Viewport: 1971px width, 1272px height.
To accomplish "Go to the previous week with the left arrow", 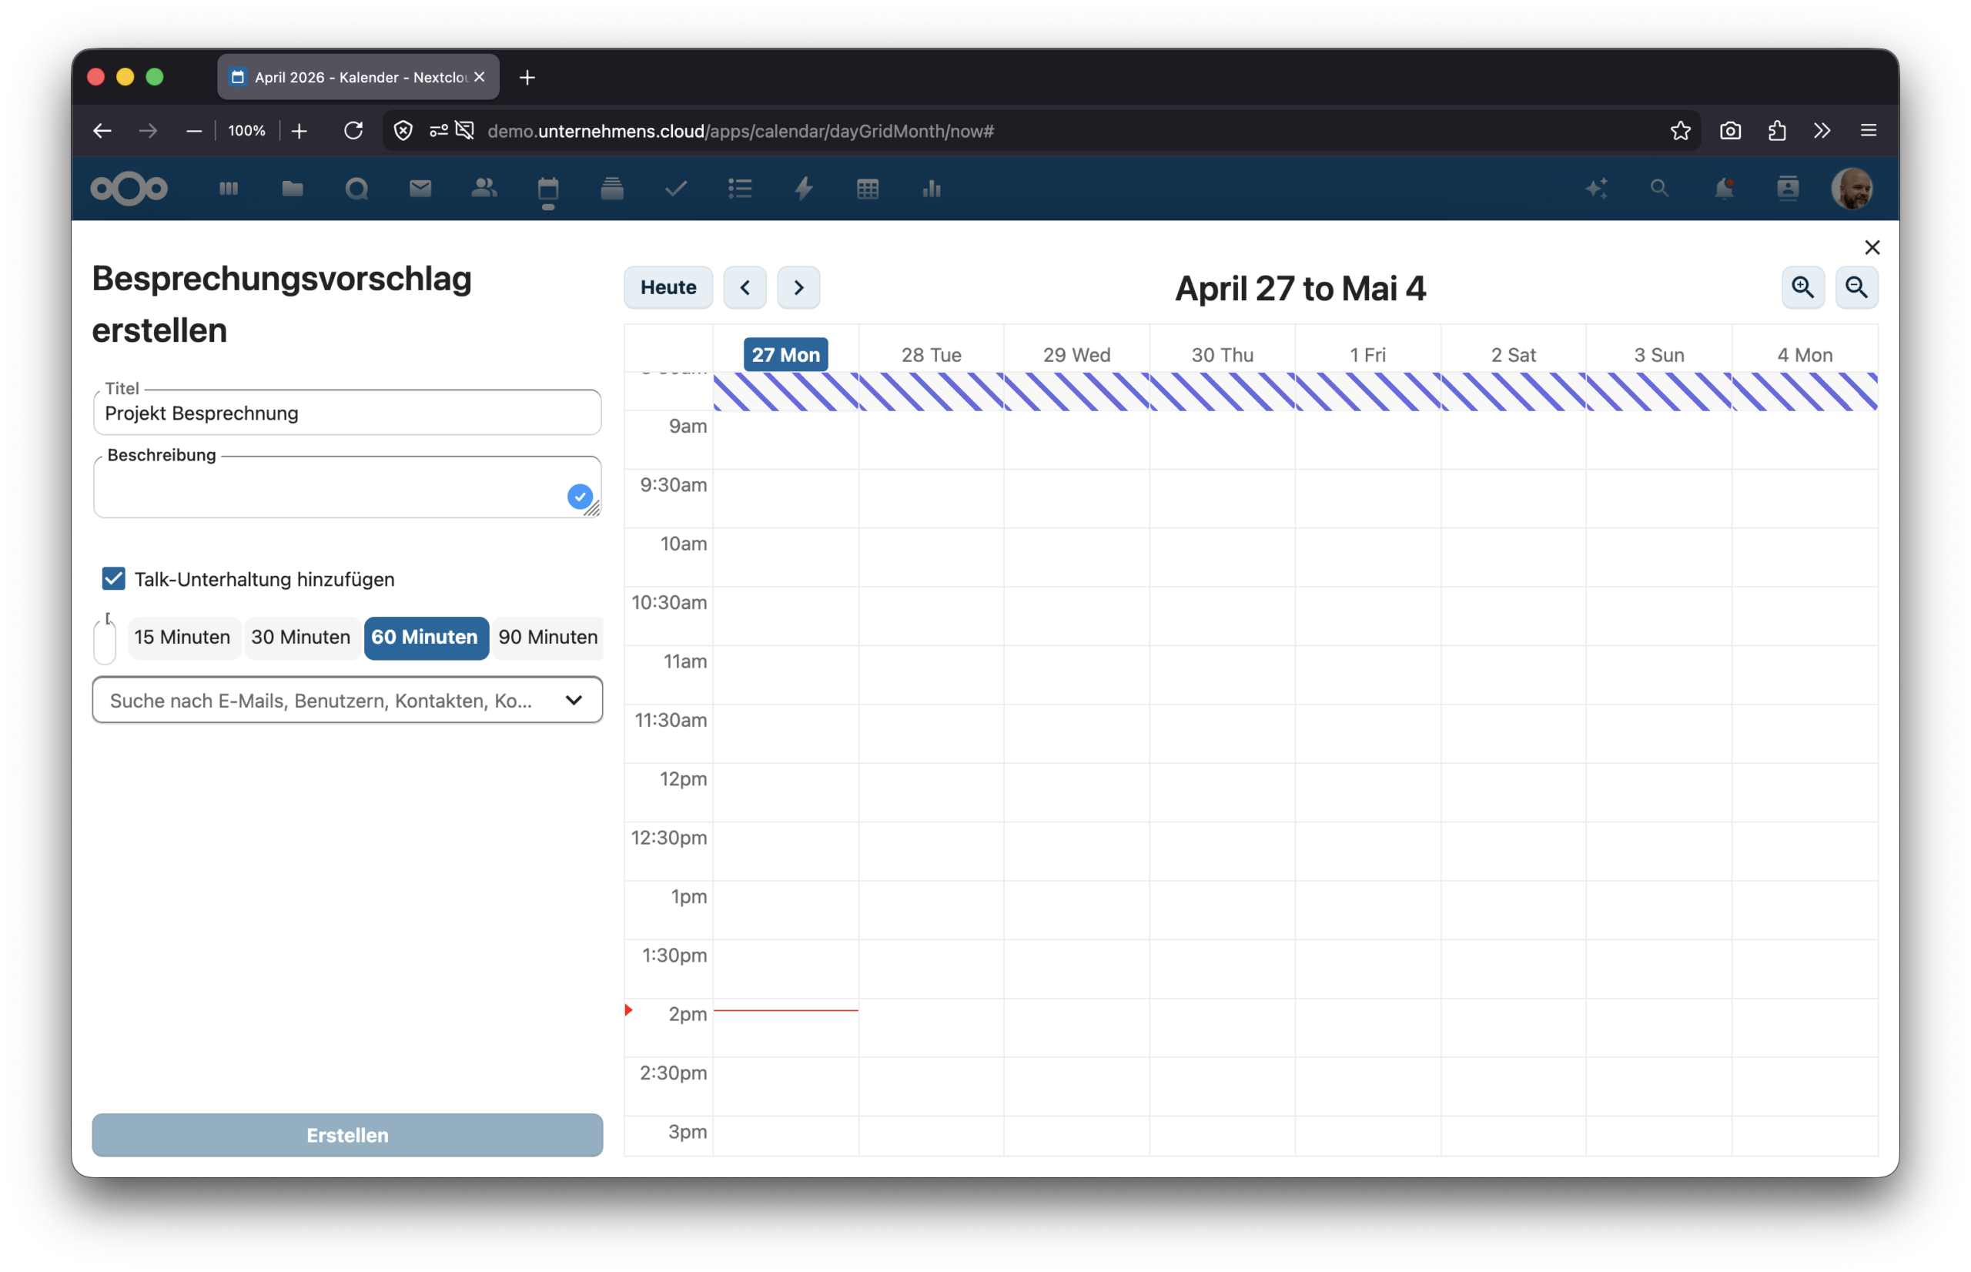I will (x=745, y=287).
